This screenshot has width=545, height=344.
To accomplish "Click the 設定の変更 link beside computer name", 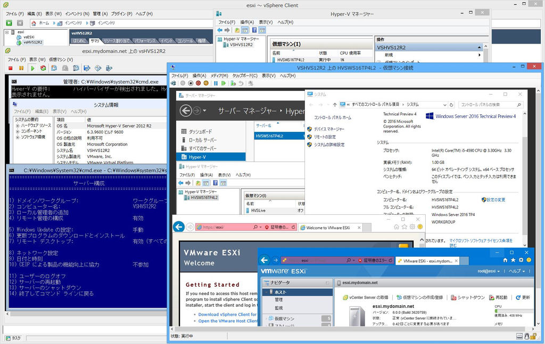I will point(496,200).
